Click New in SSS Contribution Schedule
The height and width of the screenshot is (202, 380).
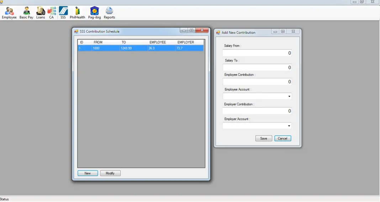click(x=88, y=173)
